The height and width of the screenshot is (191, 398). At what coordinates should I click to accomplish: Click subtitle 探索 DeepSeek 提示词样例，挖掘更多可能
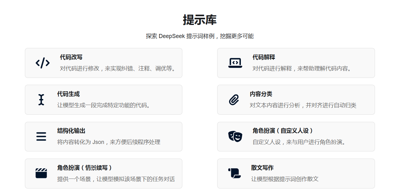coord(200,36)
